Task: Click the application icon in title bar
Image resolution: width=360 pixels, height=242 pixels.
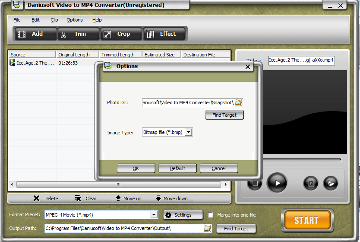Action: (17, 5)
